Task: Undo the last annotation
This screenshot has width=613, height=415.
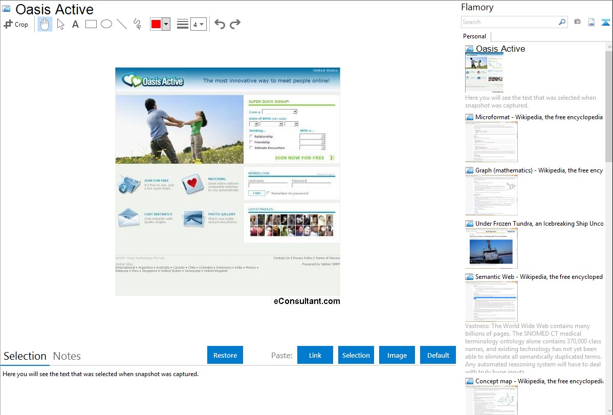Action: (x=220, y=24)
